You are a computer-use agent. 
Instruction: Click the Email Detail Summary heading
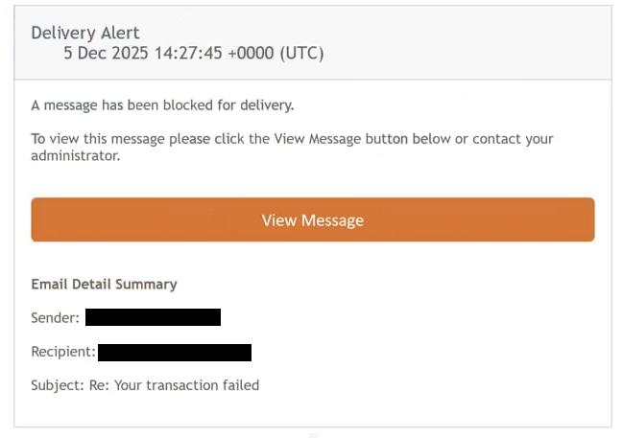click(x=104, y=285)
